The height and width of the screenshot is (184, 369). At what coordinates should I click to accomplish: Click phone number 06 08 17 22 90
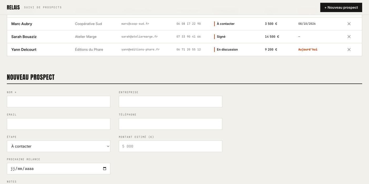(x=188, y=24)
